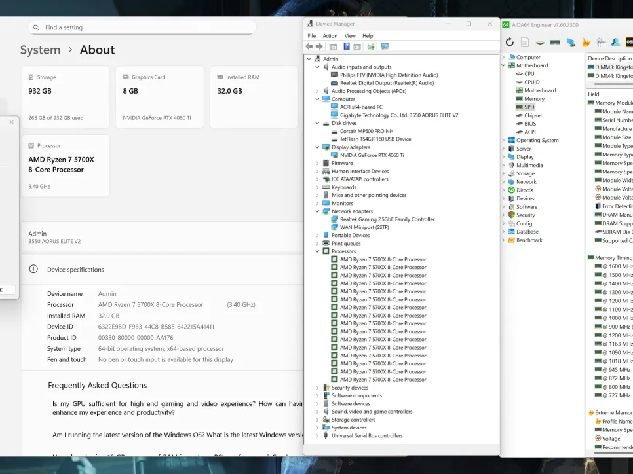This screenshot has width=633, height=474.
Task: Select DIMM3: Kingston row in AIDA64
Action: 611,67
